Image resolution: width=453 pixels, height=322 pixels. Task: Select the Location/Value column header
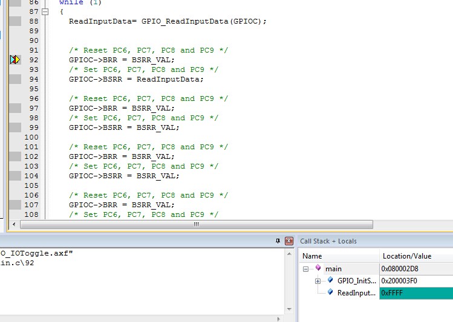[x=416, y=256]
